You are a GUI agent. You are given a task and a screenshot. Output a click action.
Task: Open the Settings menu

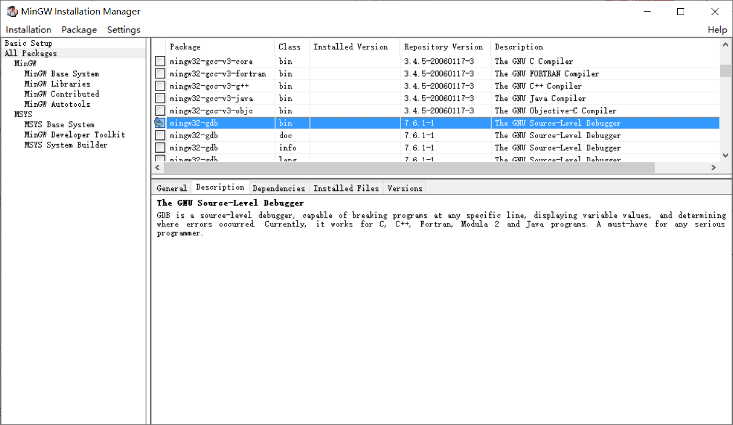(x=124, y=30)
